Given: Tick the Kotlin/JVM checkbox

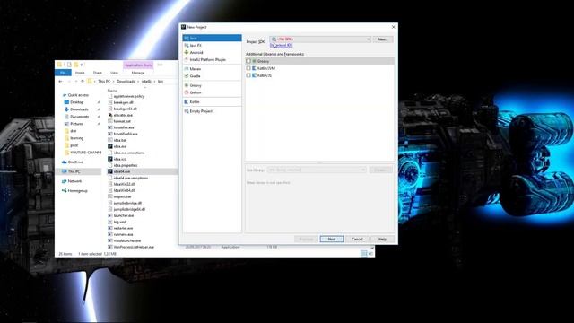Looking at the screenshot, I should tap(248, 68).
